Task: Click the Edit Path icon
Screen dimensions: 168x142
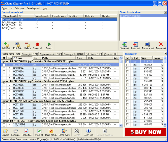Action: (x=17, y=44)
